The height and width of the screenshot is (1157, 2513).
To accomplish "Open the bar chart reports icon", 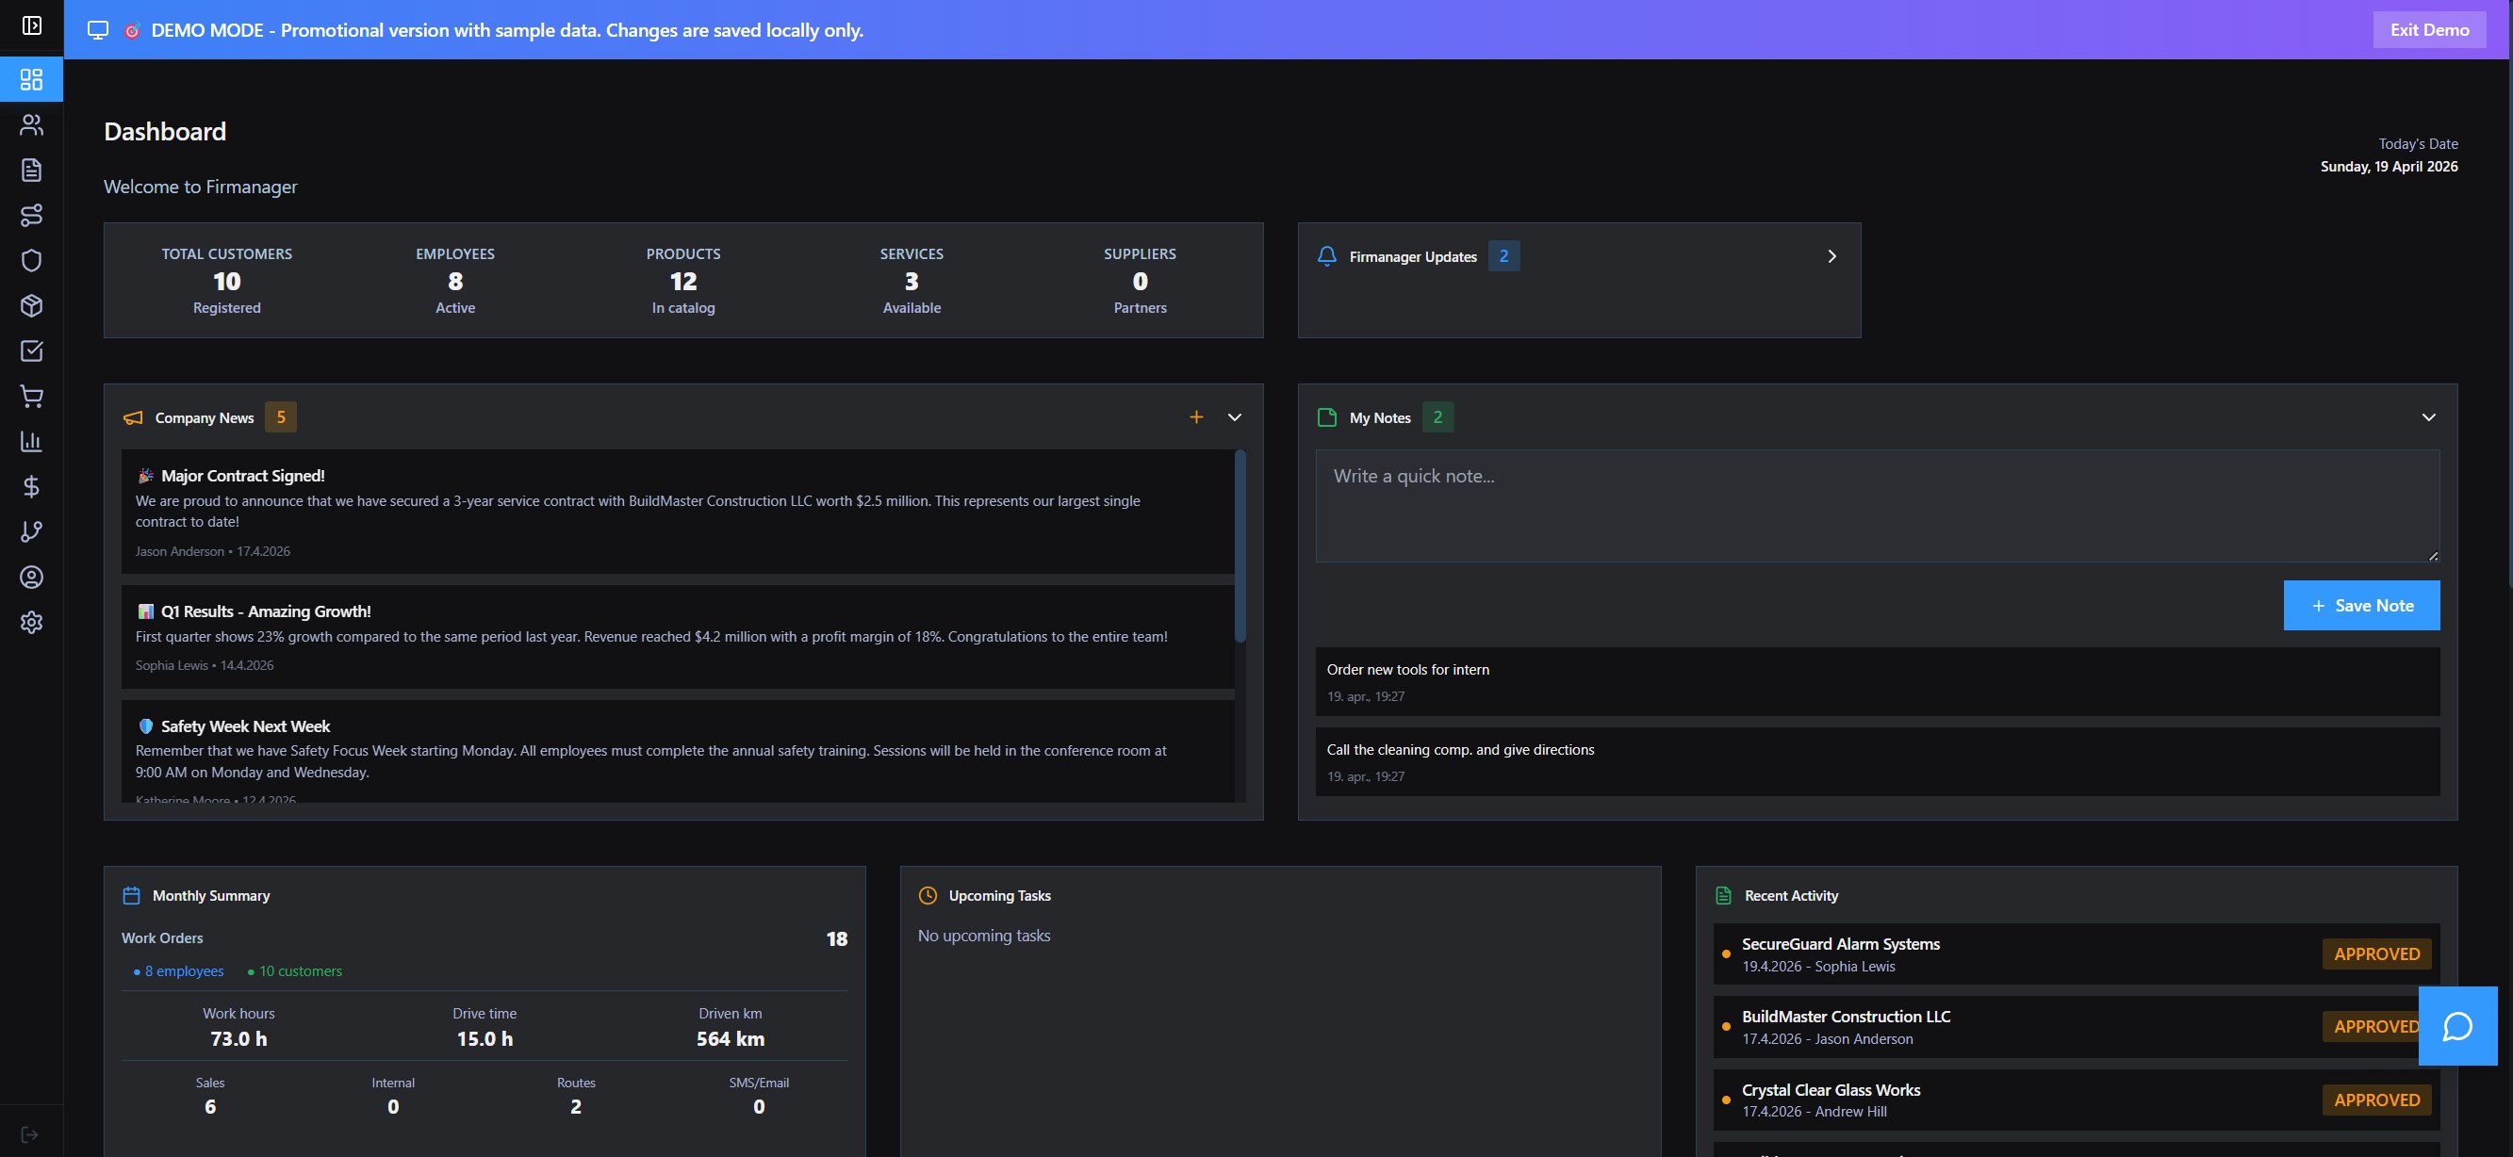I will [x=31, y=442].
